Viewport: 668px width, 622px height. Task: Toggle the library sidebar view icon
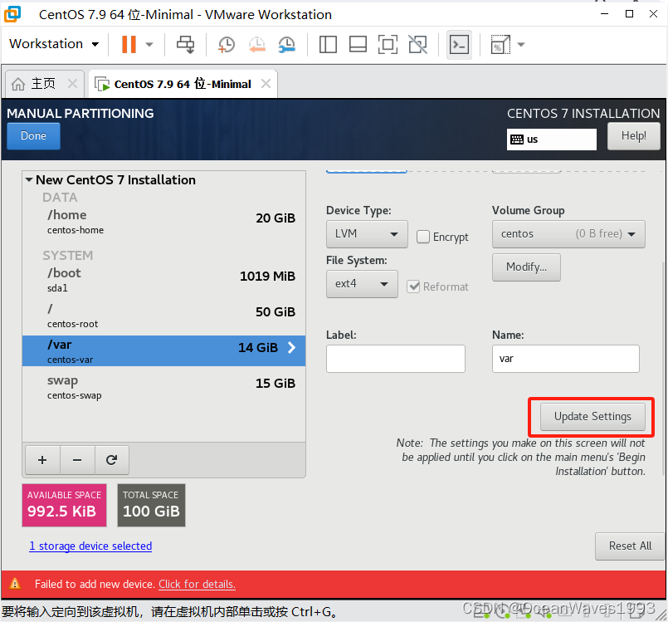(328, 44)
